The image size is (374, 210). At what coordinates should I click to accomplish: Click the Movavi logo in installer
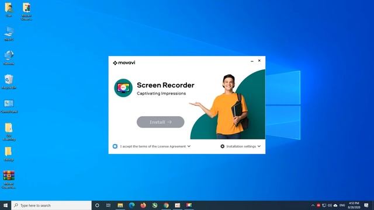(x=124, y=62)
